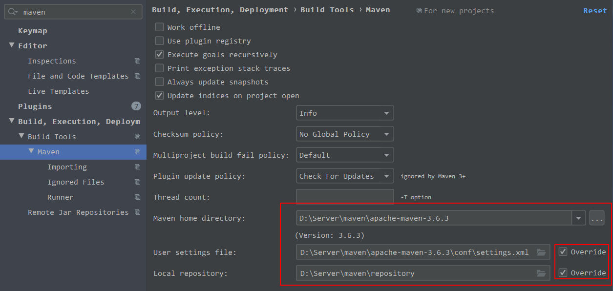The image size is (613, 291).
Task: Click the Reset link
Action: tap(595, 11)
